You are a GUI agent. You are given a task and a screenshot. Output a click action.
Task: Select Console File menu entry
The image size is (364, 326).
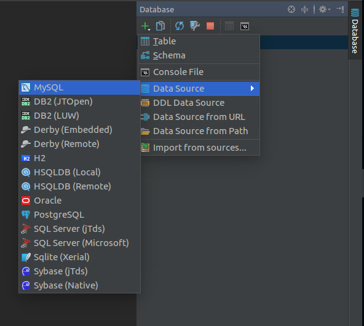tap(199, 72)
